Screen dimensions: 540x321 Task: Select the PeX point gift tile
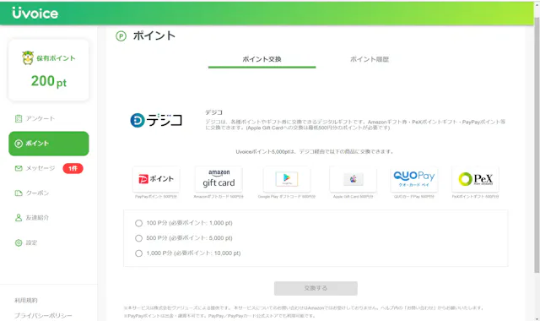(x=475, y=179)
